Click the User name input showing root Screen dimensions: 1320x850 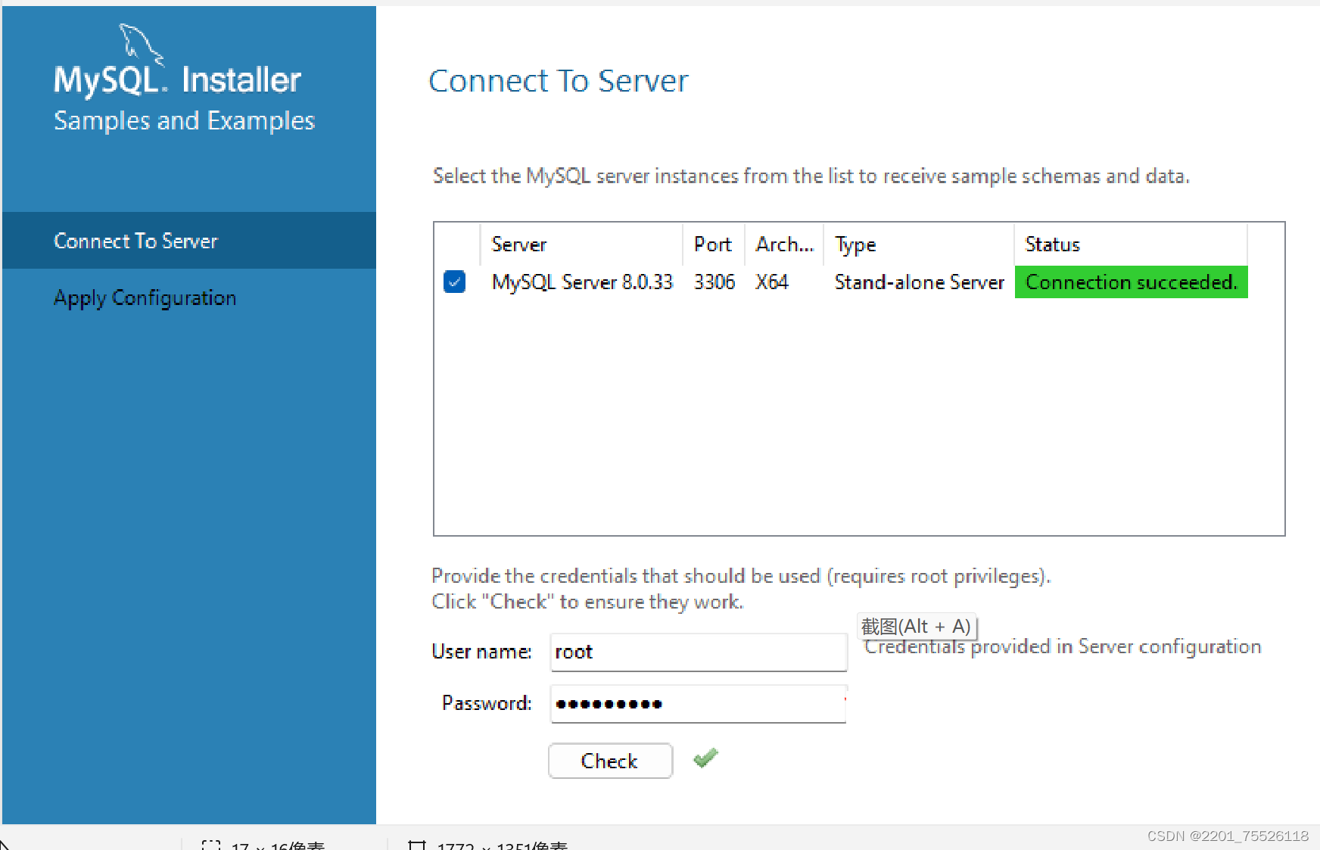(697, 652)
